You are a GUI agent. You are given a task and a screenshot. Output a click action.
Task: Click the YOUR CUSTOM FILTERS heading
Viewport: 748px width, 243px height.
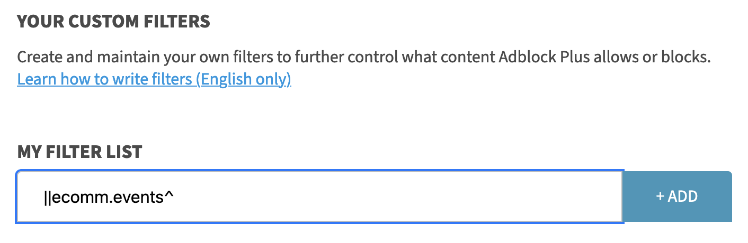[x=114, y=22]
